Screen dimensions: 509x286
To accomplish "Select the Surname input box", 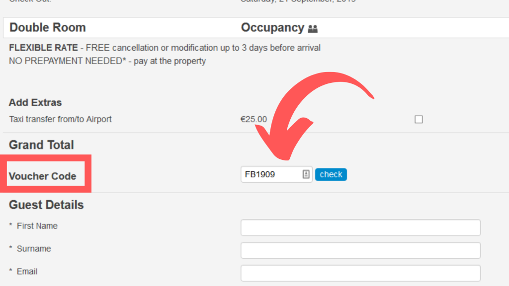I will point(360,250).
